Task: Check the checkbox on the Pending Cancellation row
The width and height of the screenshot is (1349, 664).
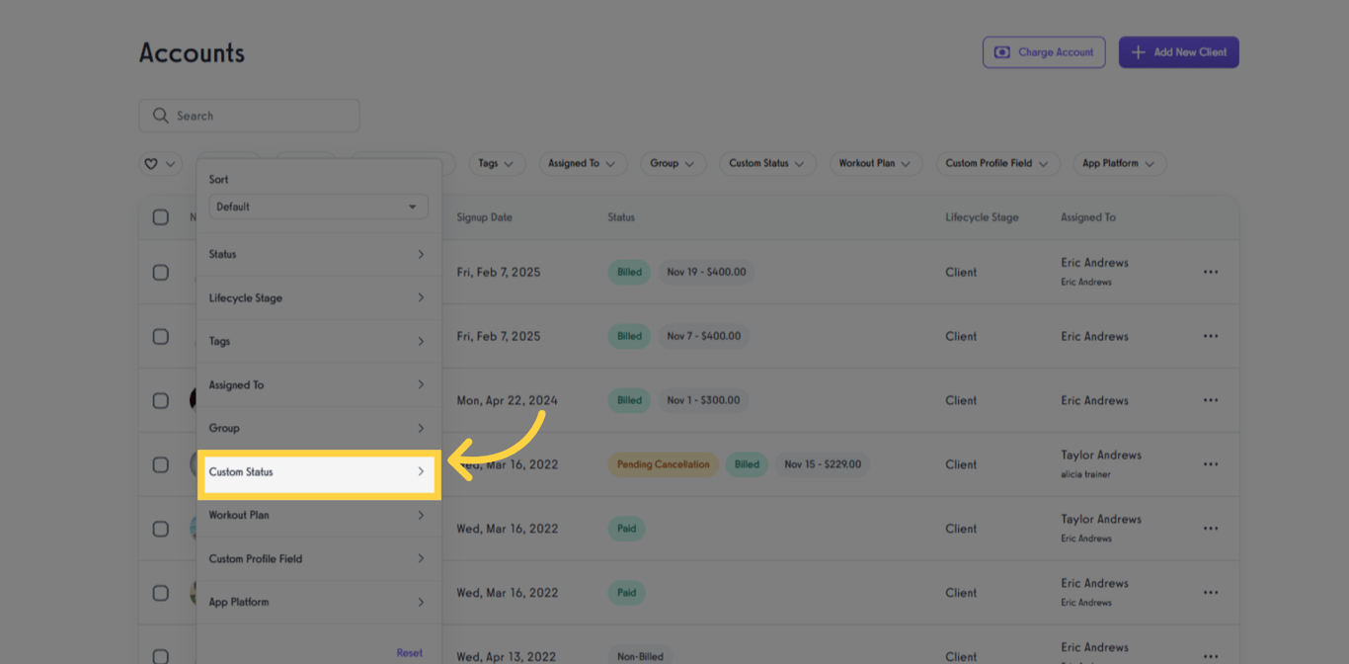Action: pos(161,464)
